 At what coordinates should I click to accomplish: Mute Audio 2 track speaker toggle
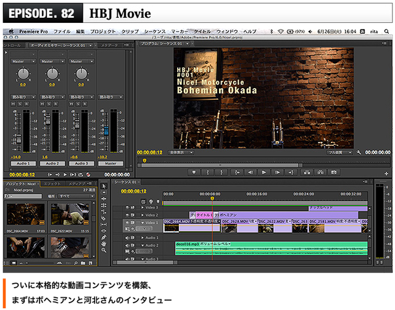[127, 245]
